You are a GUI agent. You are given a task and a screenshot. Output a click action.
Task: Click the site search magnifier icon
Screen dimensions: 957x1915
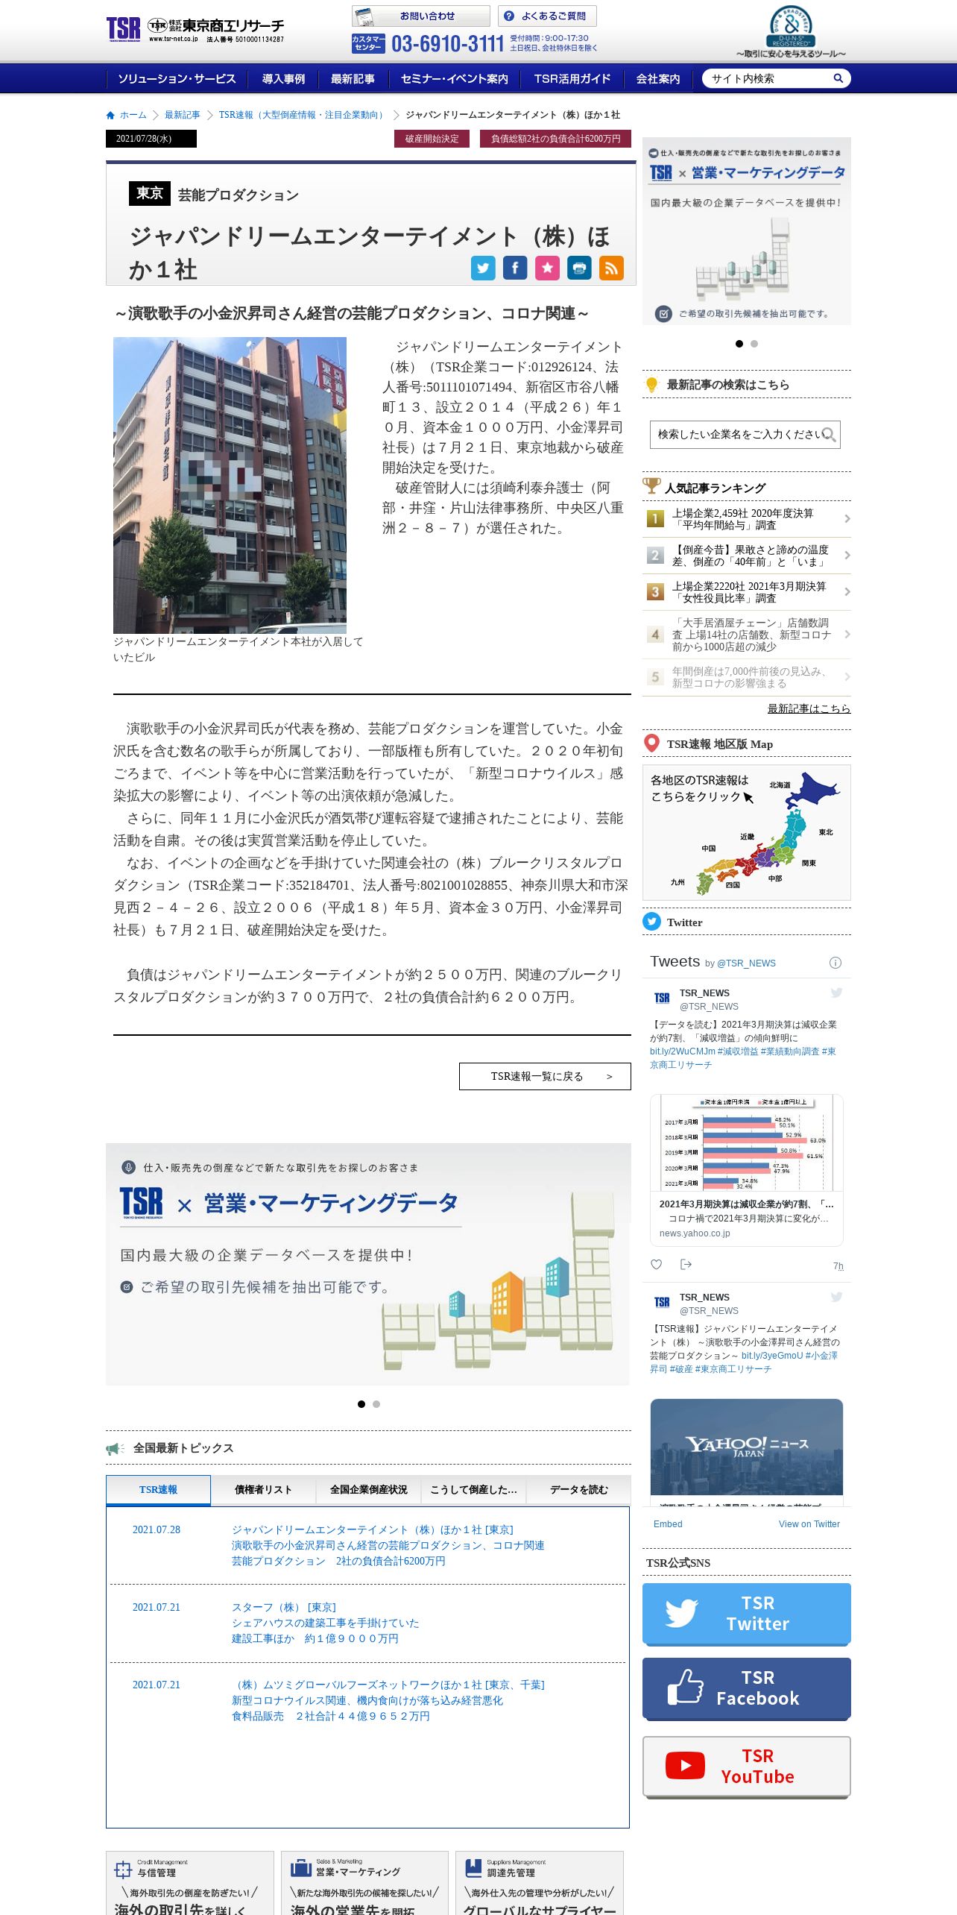[838, 78]
